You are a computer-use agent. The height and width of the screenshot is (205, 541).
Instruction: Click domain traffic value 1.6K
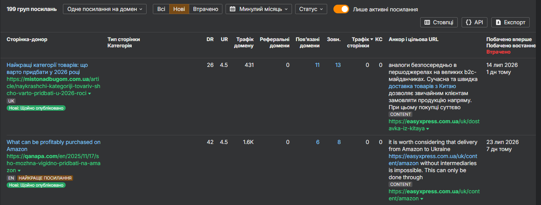point(248,142)
